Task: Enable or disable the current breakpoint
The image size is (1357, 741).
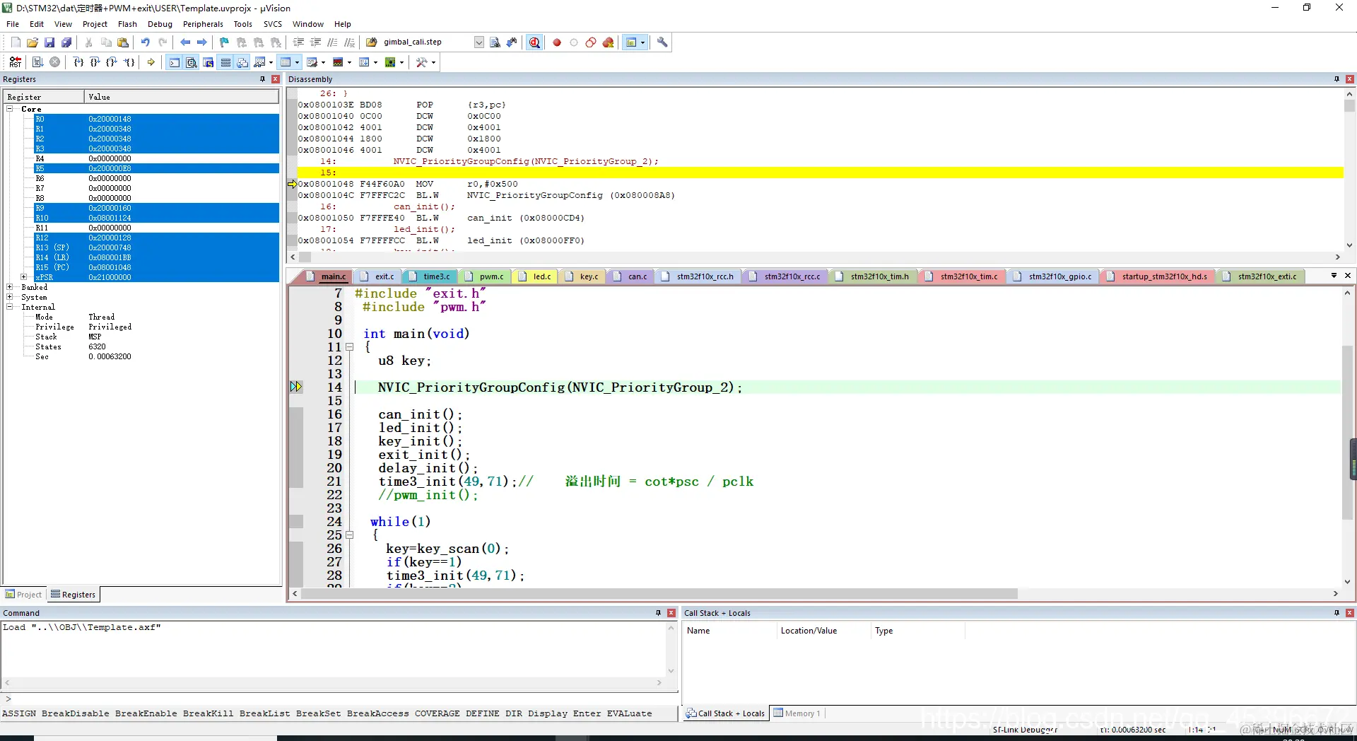Action: tap(574, 42)
